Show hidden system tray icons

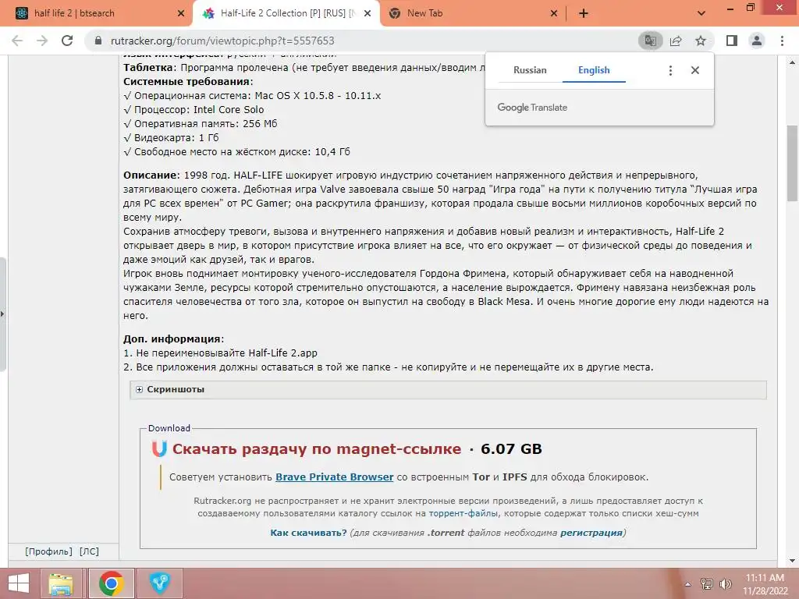pos(687,584)
